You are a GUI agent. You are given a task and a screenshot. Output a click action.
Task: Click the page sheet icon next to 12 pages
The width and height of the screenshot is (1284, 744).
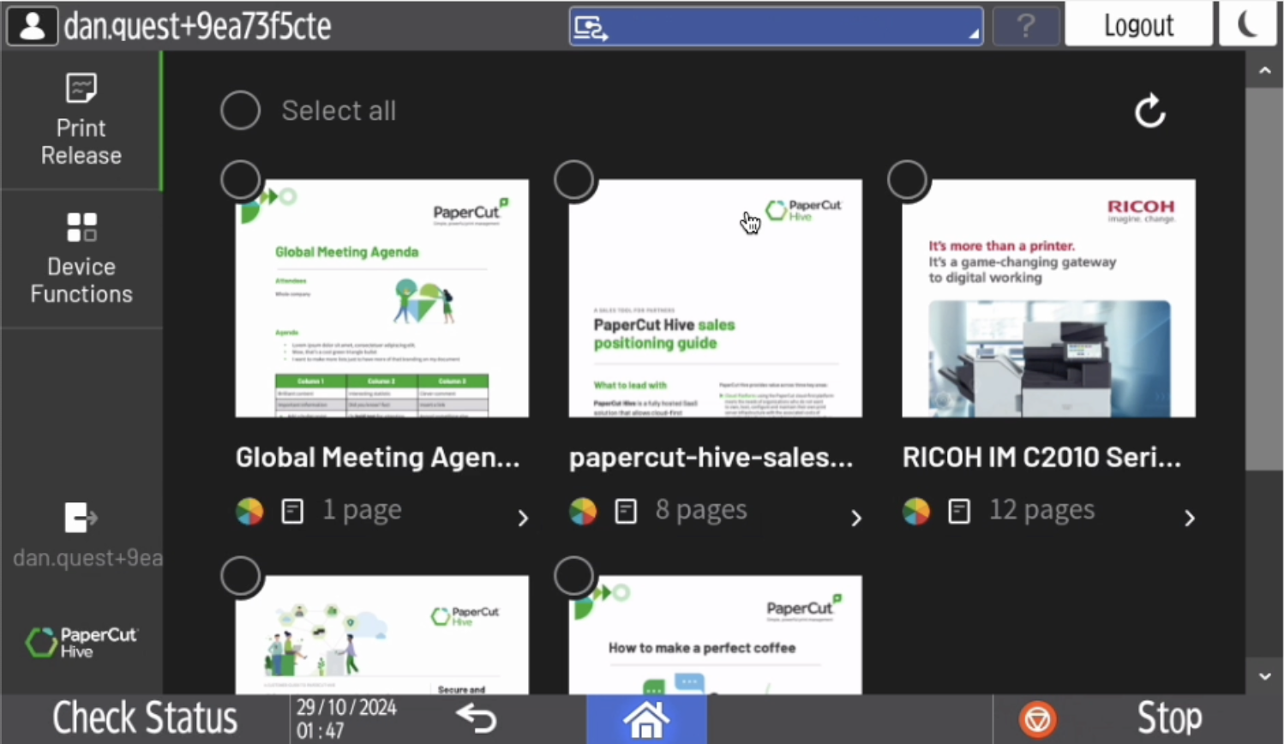959,512
